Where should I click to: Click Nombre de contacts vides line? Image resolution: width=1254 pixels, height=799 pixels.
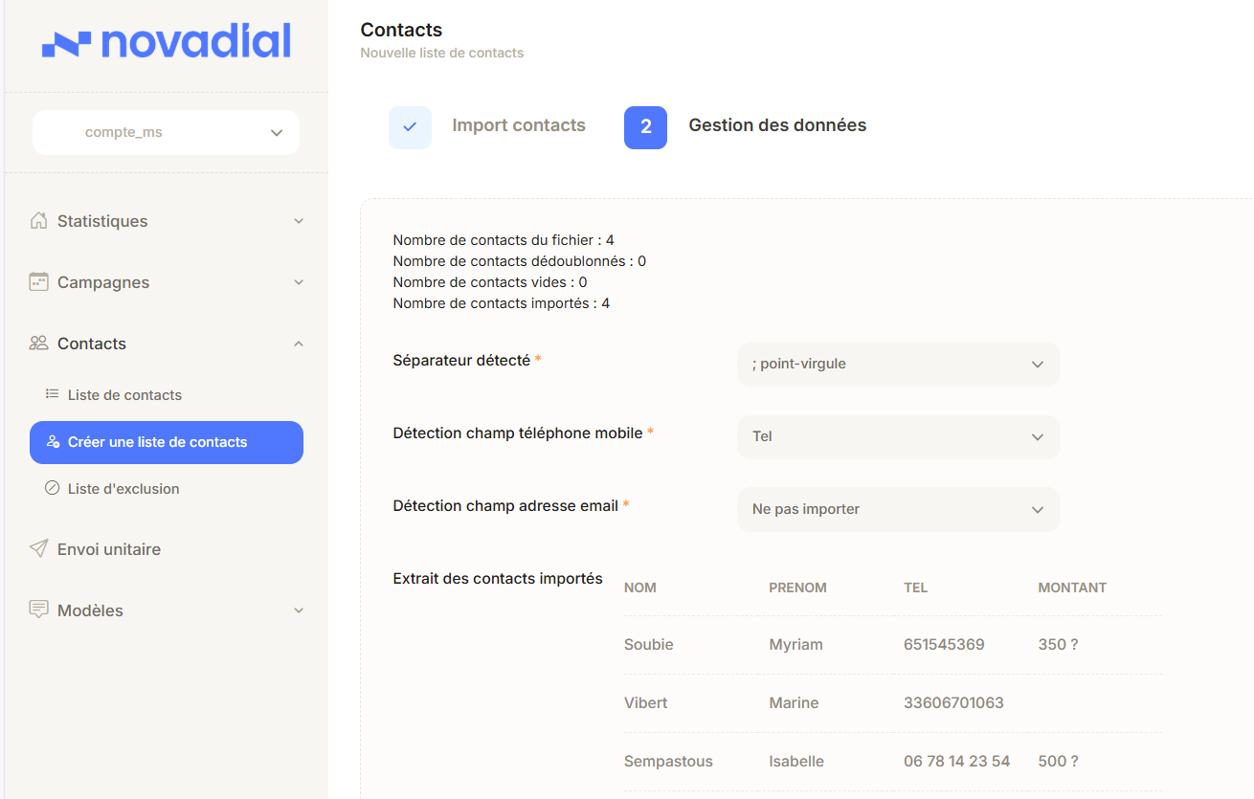(x=490, y=282)
